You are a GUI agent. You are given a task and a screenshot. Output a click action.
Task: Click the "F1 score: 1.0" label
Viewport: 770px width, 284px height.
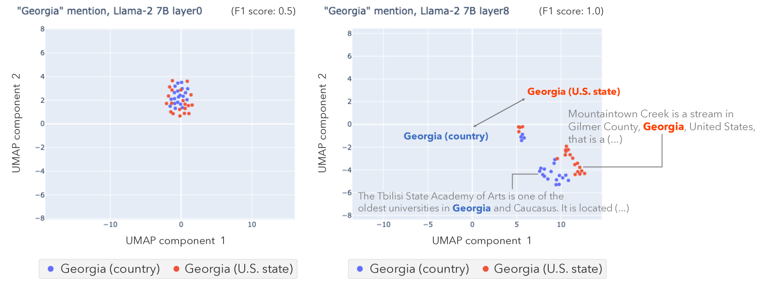click(571, 11)
